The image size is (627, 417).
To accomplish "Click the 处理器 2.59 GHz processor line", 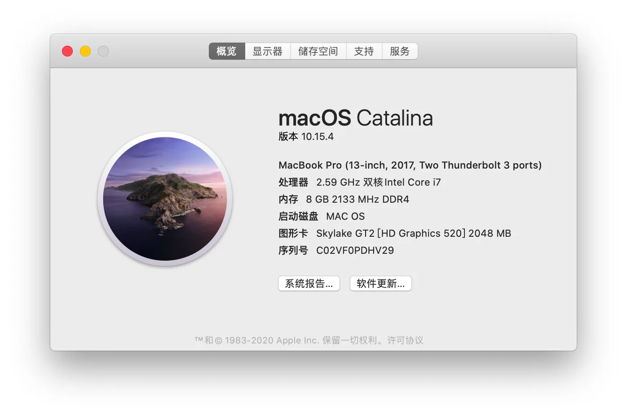I will [360, 182].
